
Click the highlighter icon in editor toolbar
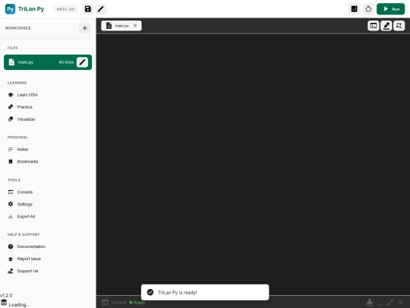386,26
